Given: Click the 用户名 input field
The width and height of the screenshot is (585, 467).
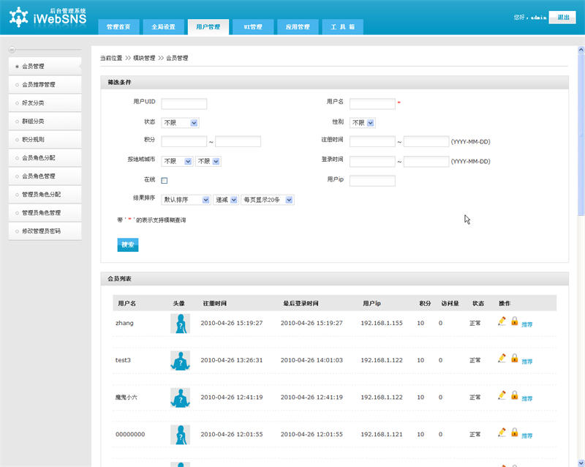Looking at the screenshot, I should (372, 103).
